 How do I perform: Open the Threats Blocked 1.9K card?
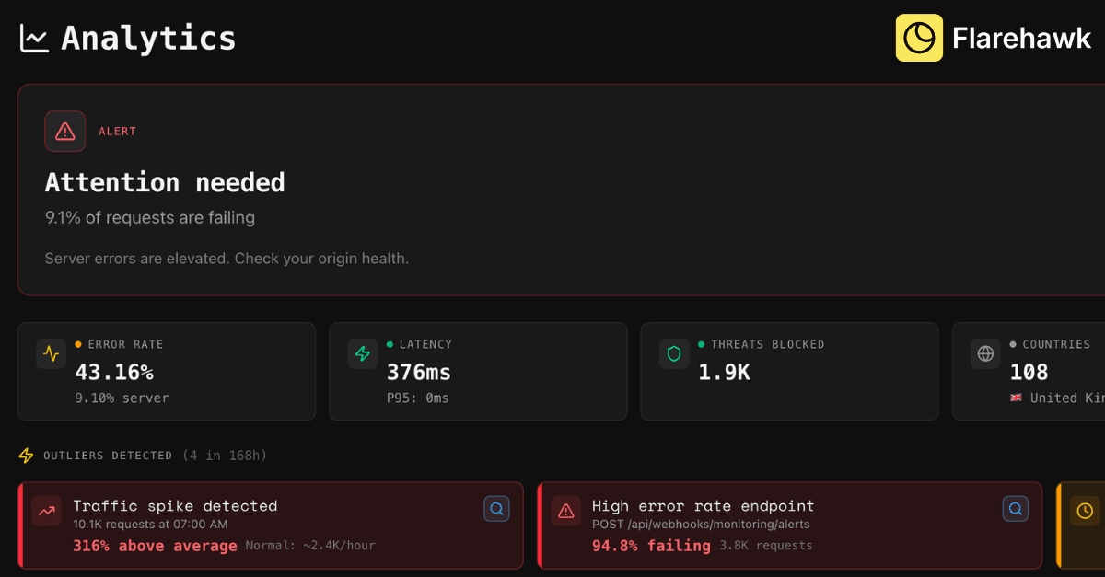(x=789, y=372)
